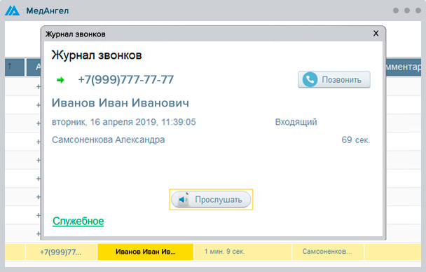Select highlighted cell Иванов Иван Ив...
This screenshot has height=272, width=426.
click(x=145, y=252)
